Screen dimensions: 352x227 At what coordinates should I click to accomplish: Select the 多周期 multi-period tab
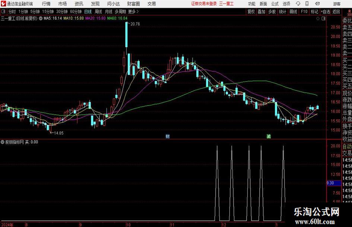(120, 12)
